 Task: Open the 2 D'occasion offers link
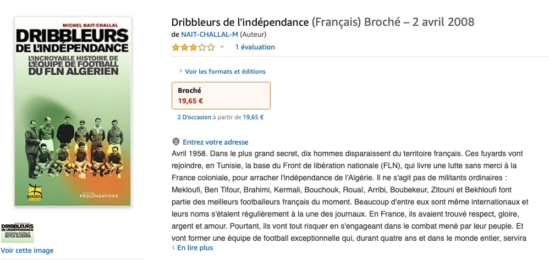[x=194, y=117]
